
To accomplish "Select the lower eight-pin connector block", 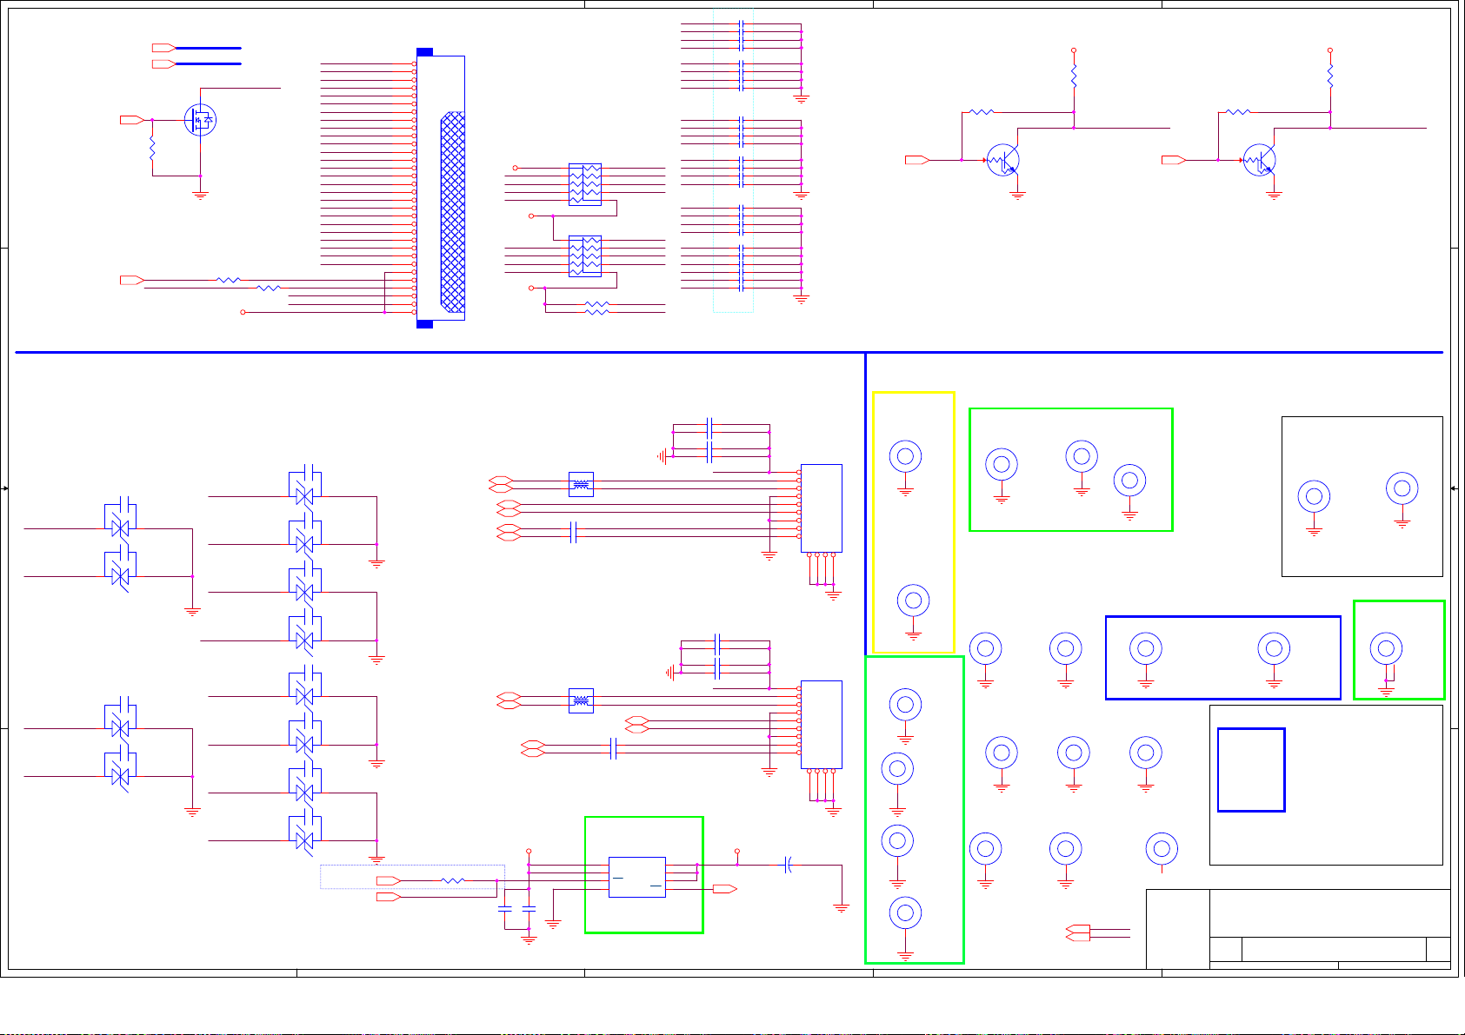I will [x=821, y=725].
